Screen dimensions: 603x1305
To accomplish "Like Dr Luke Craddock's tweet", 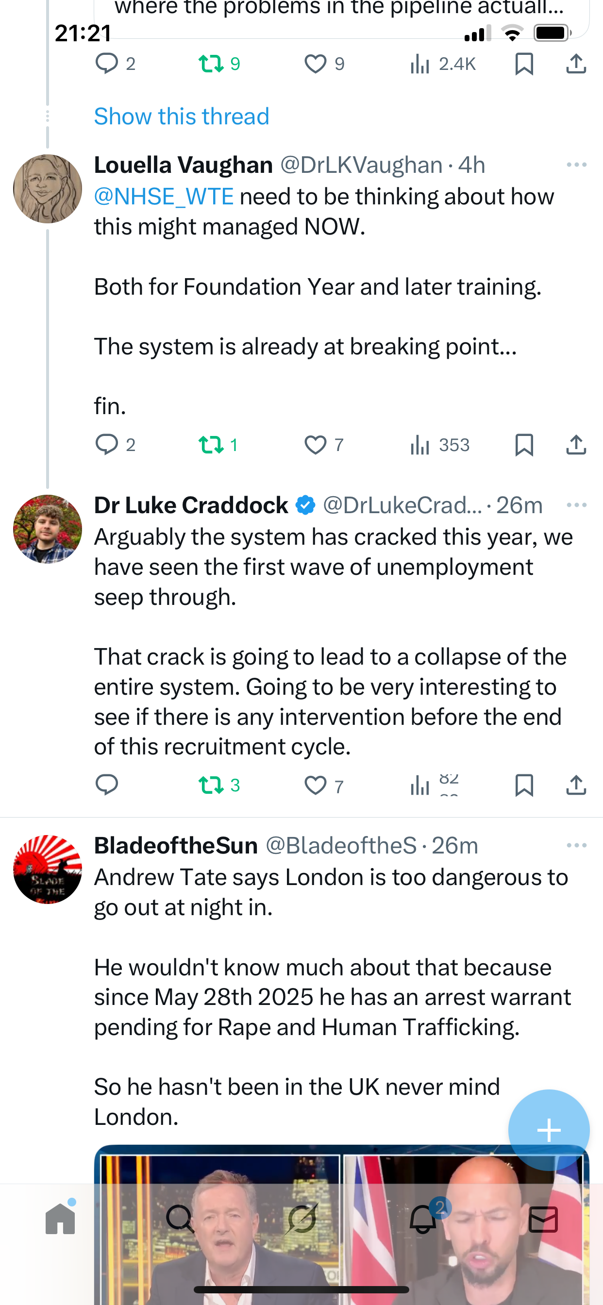I will coord(315,785).
